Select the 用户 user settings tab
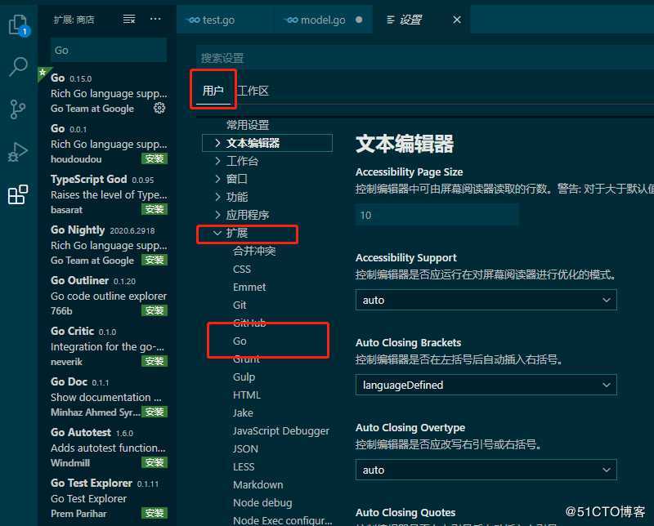The image size is (654, 526). pos(213,91)
